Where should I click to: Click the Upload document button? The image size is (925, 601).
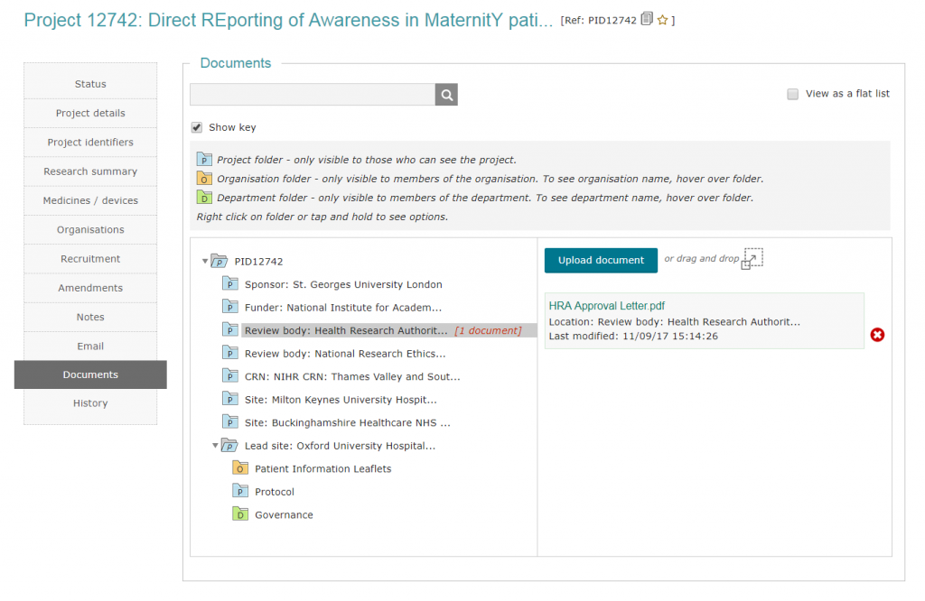[x=601, y=260]
